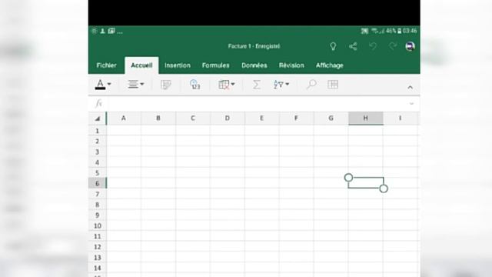
Task: Click the select-all corner triangle
Action: [98, 118]
